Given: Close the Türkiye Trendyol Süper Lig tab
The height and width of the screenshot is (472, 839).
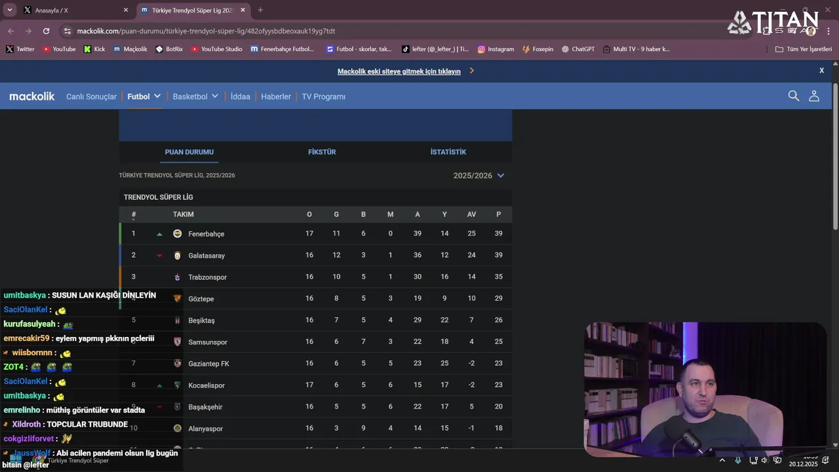Looking at the screenshot, I should tap(243, 10).
